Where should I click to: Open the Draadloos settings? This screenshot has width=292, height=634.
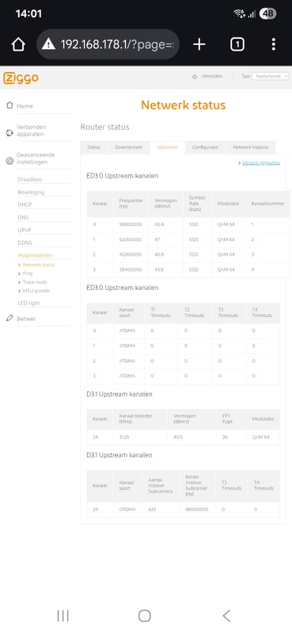click(30, 179)
